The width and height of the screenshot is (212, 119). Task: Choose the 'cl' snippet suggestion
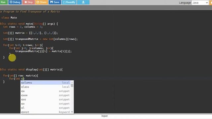pos(45,108)
